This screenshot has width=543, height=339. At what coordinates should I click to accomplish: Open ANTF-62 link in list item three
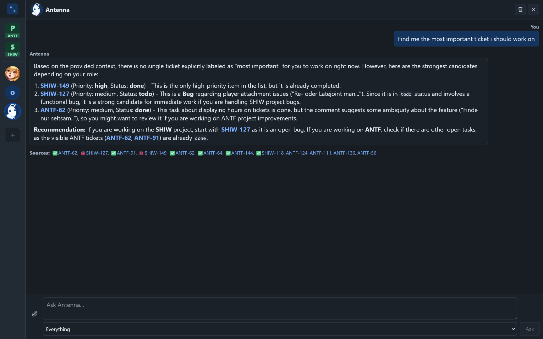[x=53, y=110]
